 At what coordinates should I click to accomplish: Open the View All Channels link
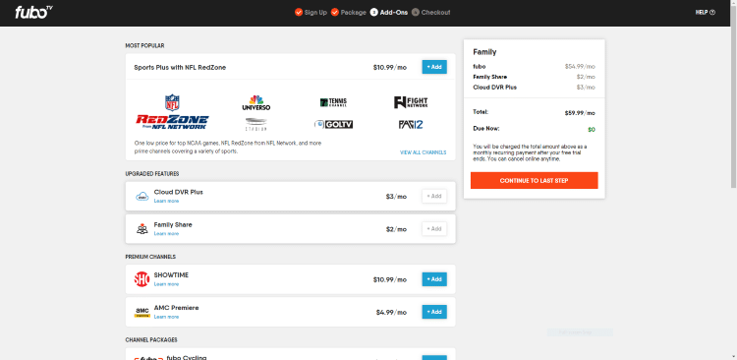coord(423,152)
